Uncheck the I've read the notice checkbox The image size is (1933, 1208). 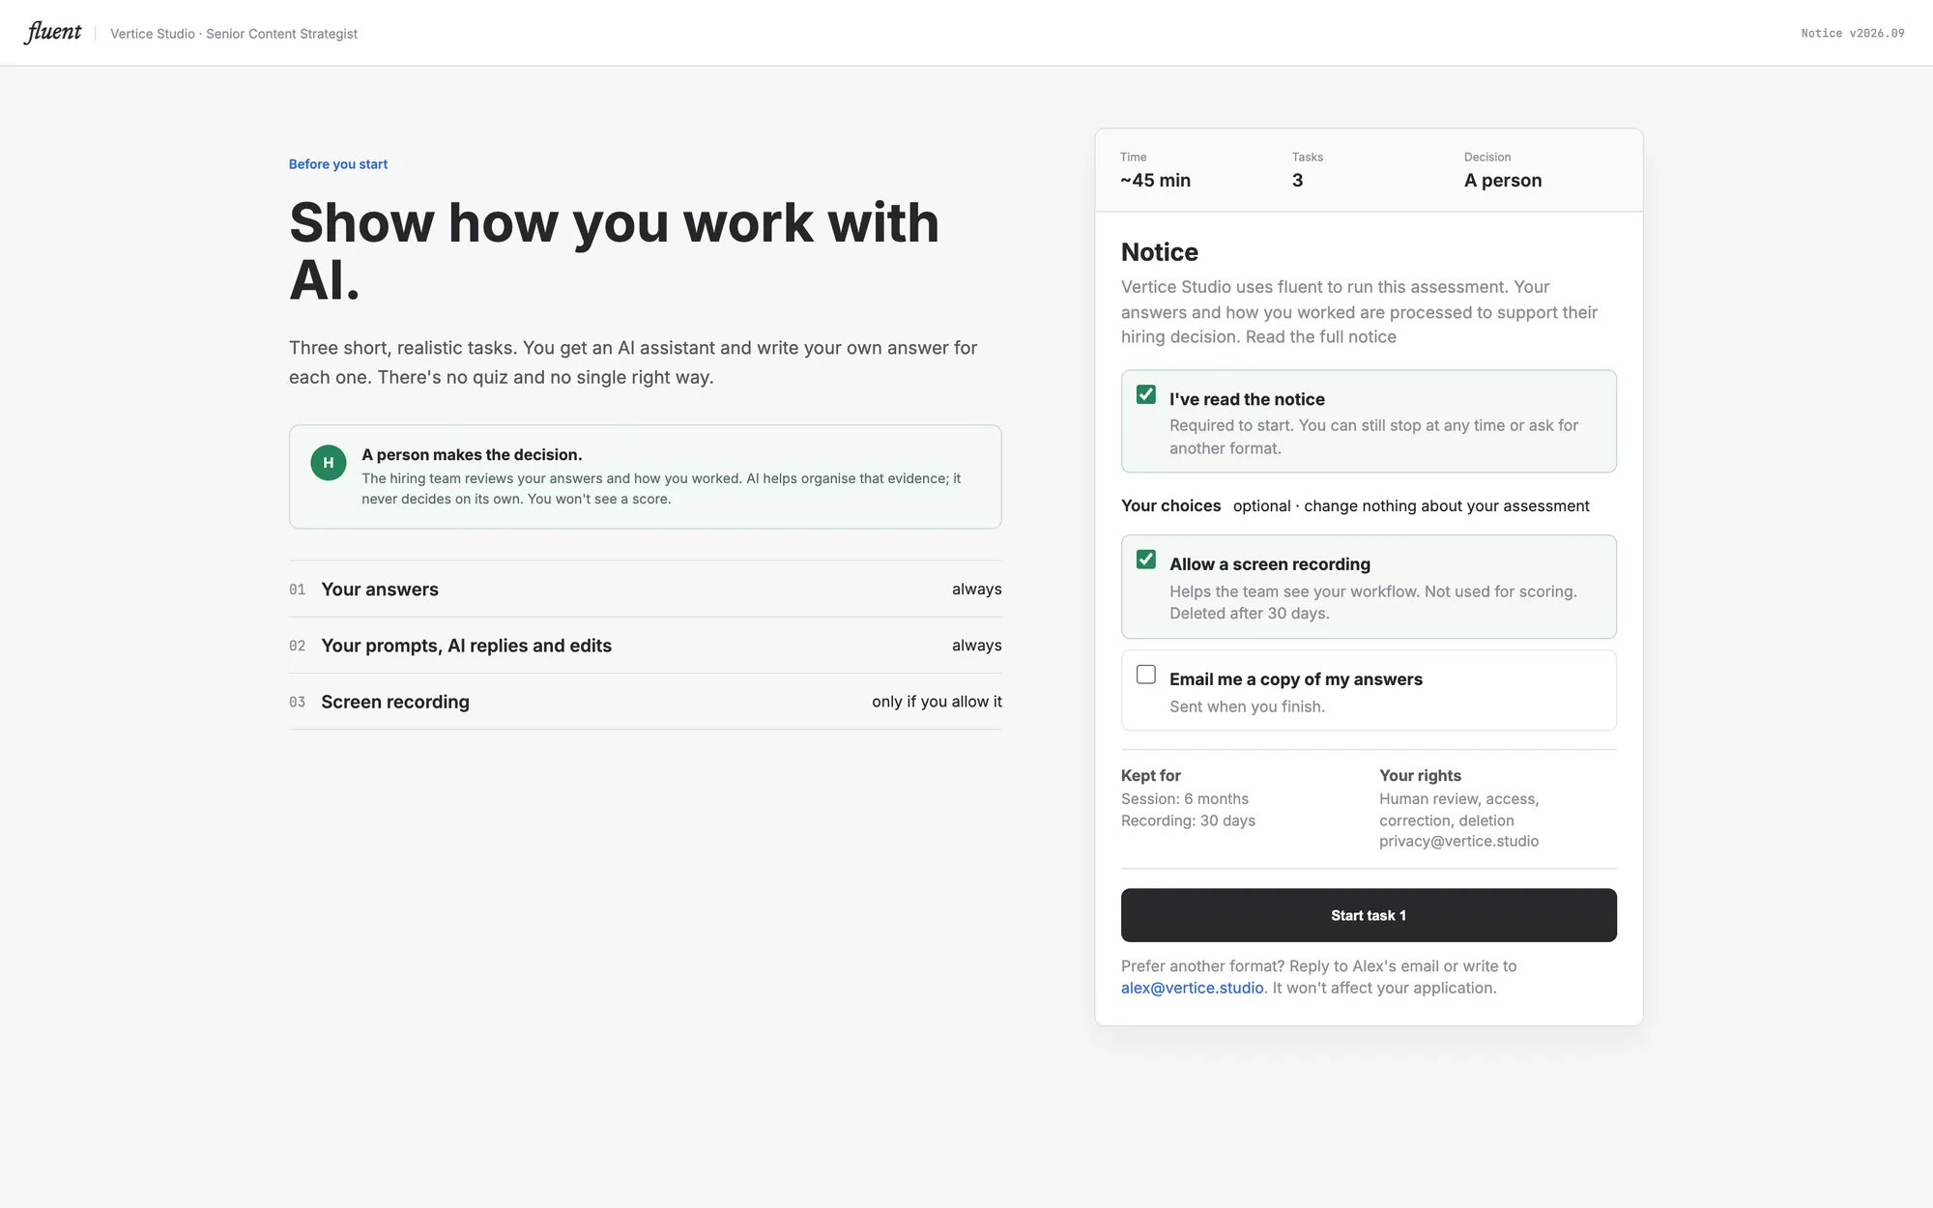click(x=1146, y=394)
